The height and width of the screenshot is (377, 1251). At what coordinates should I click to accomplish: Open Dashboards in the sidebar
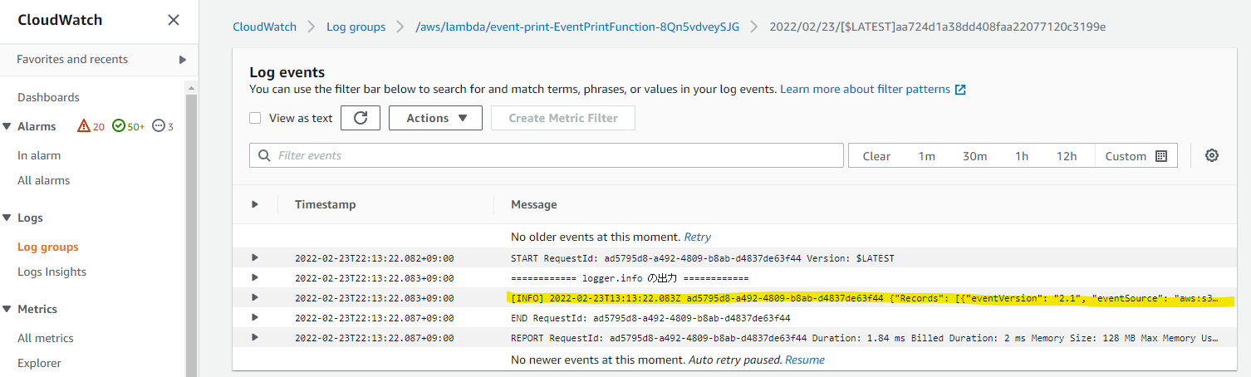(48, 97)
